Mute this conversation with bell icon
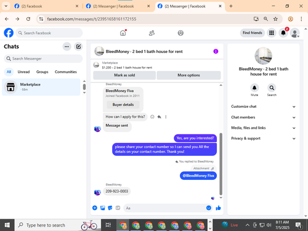Screen dimensions: 308x231 (254, 88)
